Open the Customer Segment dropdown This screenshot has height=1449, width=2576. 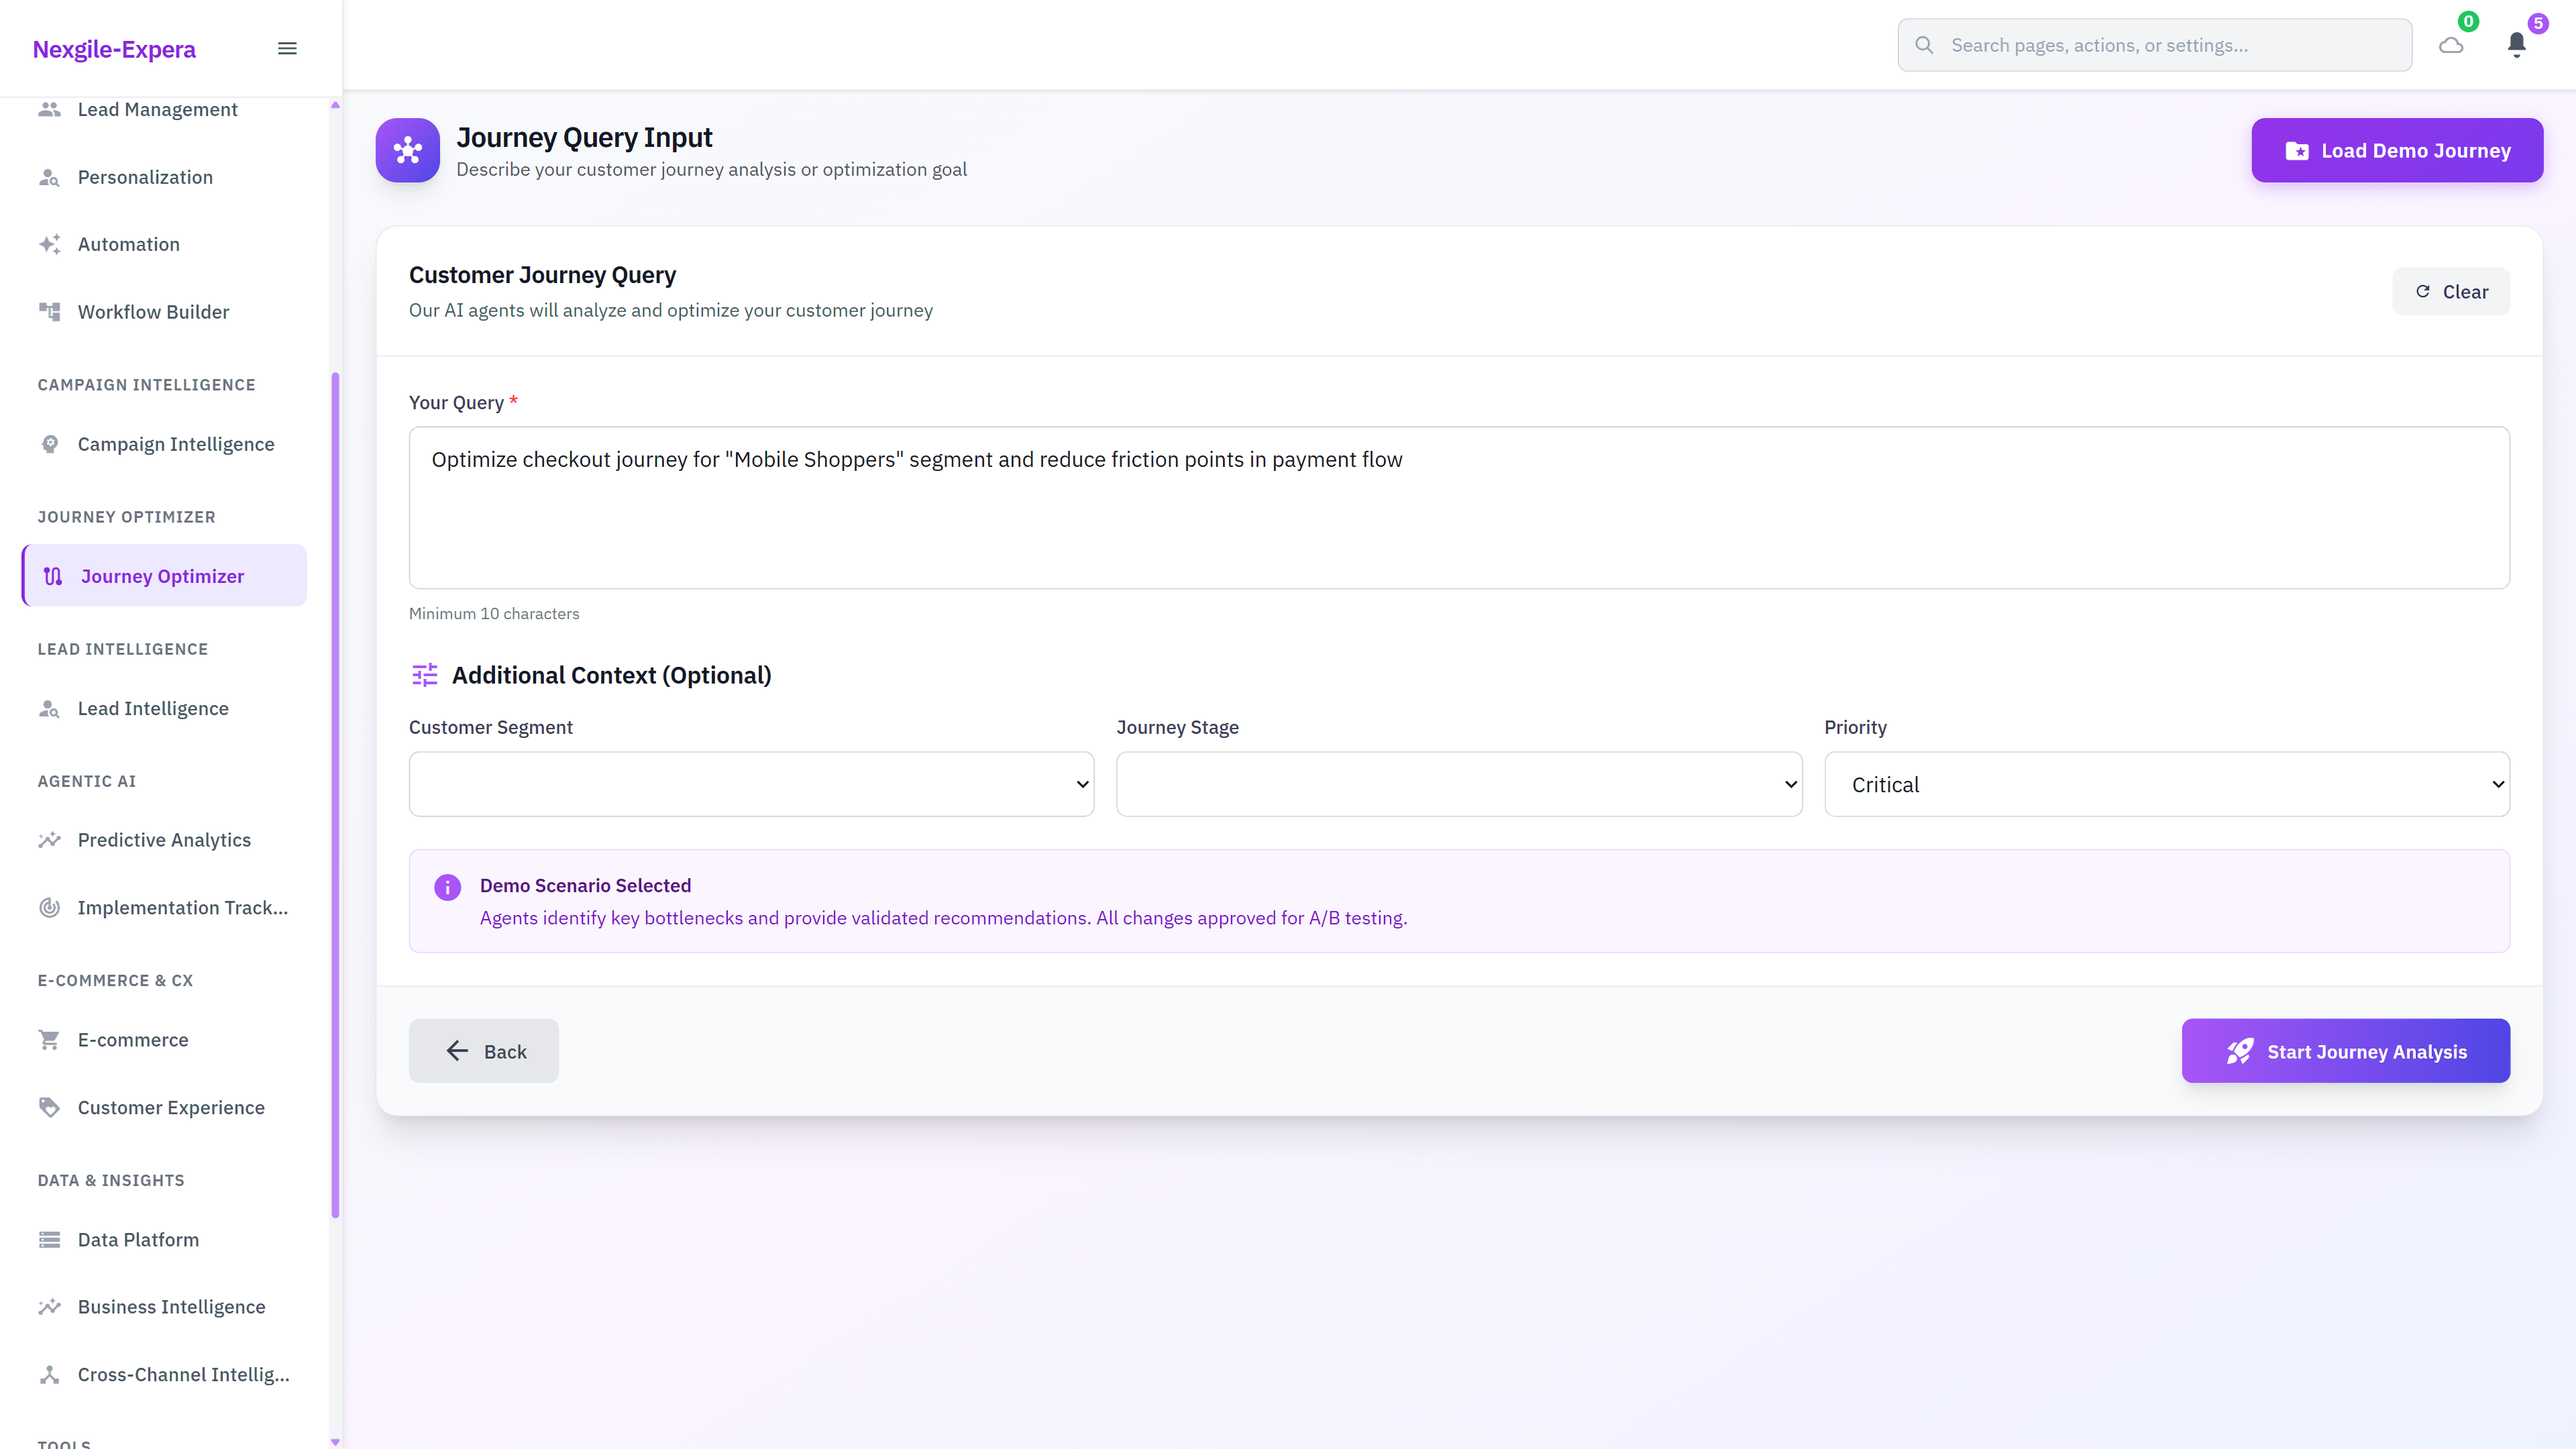coord(750,784)
